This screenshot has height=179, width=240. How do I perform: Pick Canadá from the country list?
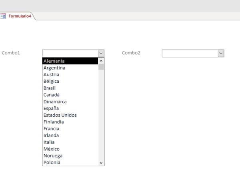click(x=70, y=95)
